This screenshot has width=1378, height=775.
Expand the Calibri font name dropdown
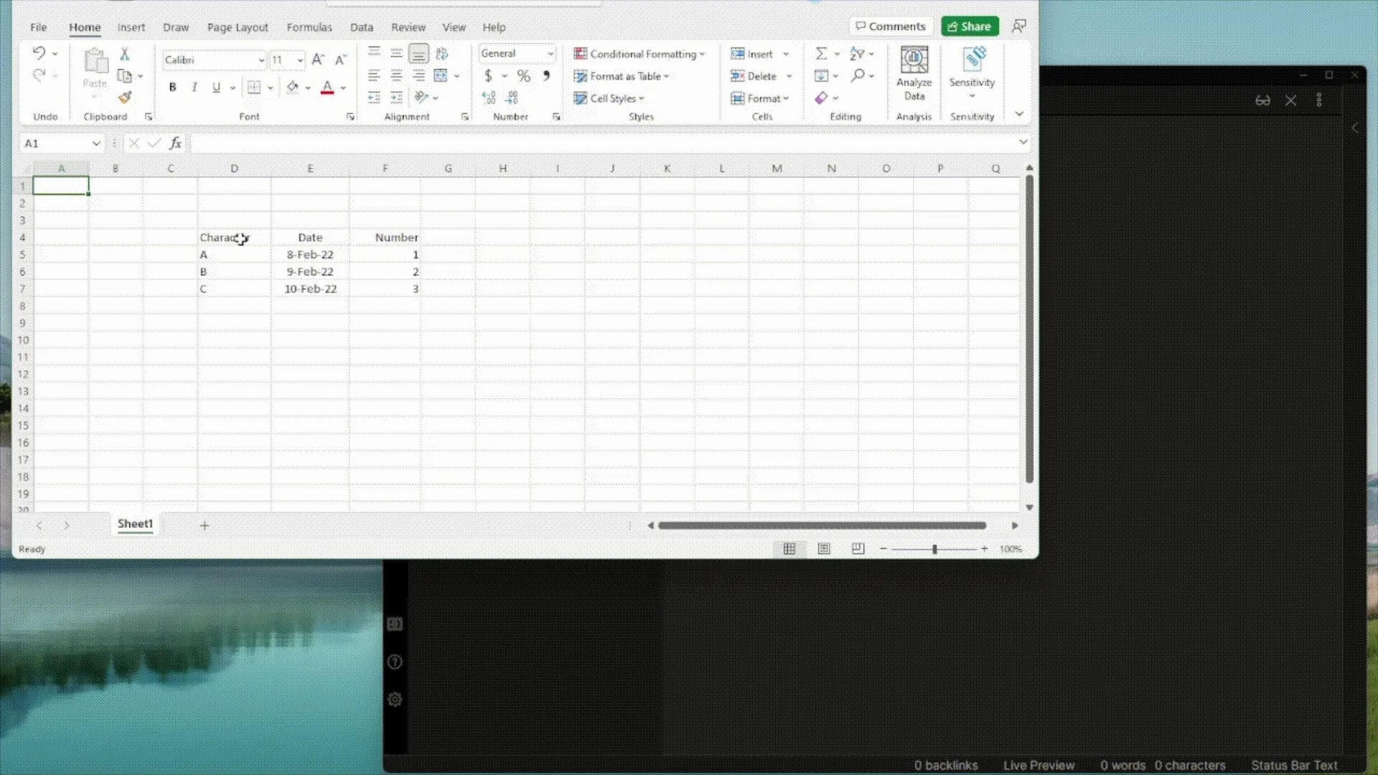point(261,60)
